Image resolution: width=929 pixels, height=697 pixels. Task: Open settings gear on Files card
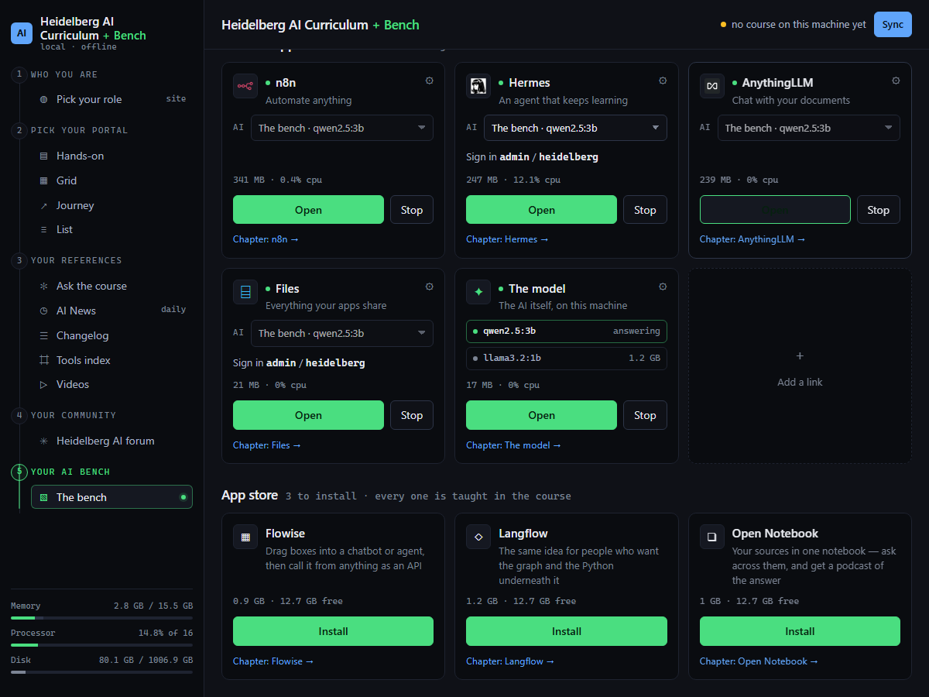(430, 287)
